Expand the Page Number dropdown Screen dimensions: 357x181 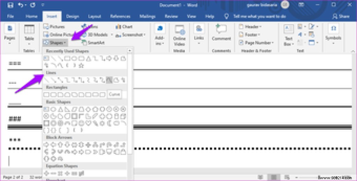(x=256, y=43)
